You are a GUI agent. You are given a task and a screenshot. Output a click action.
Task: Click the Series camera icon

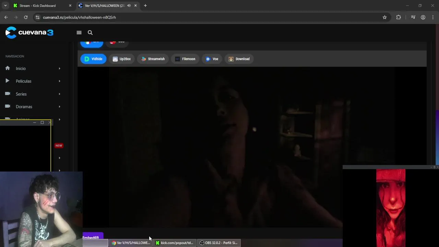8,94
